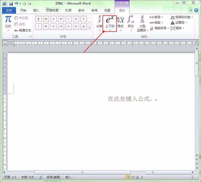Insert the infinity ∞ symbol
The height and width of the screenshot is (182, 201).
tap(46, 19)
